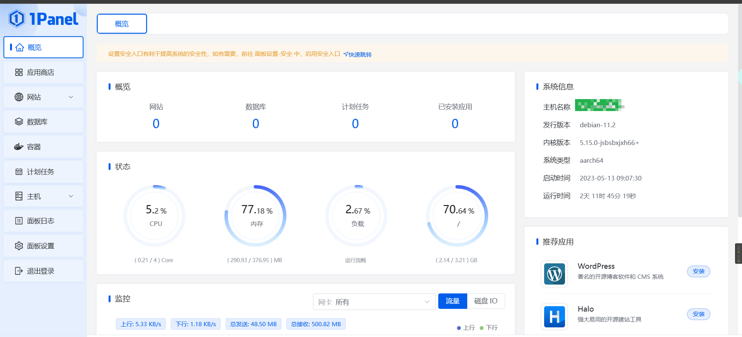Screen dimensions: 742x337
Task: Open 数据库 in the sidebar
Action: [x=44, y=122]
